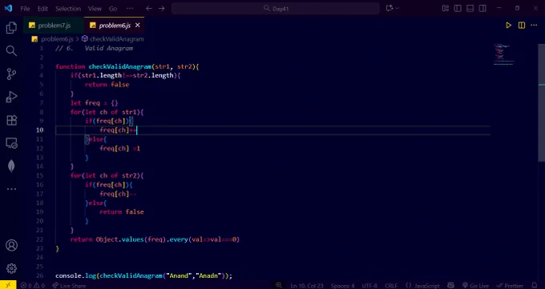The width and height of the screenshot is (545, 289).
Task: Show errors and warnings problems panel
Action: tap(33, 286)
